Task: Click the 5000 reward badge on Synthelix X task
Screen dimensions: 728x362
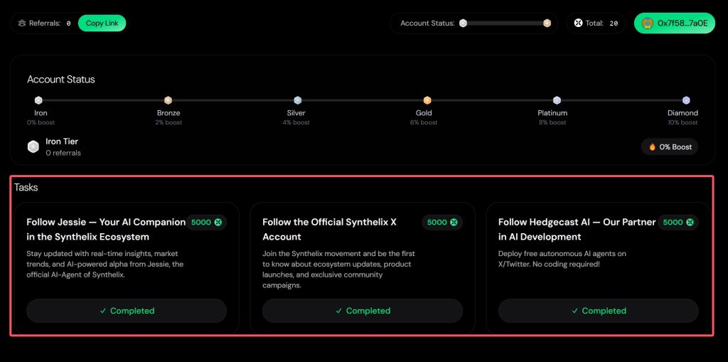Action: (x=442, y=222)
